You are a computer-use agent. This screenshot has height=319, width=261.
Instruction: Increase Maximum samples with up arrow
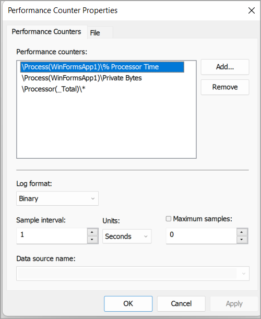[242, 232]
